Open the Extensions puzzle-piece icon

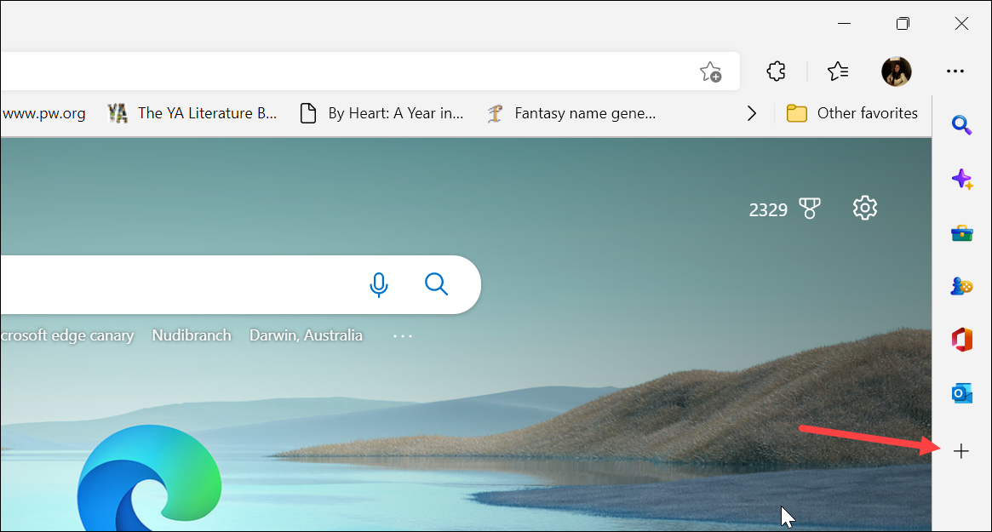(776, 72)
